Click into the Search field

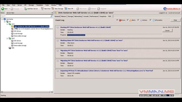26,16
